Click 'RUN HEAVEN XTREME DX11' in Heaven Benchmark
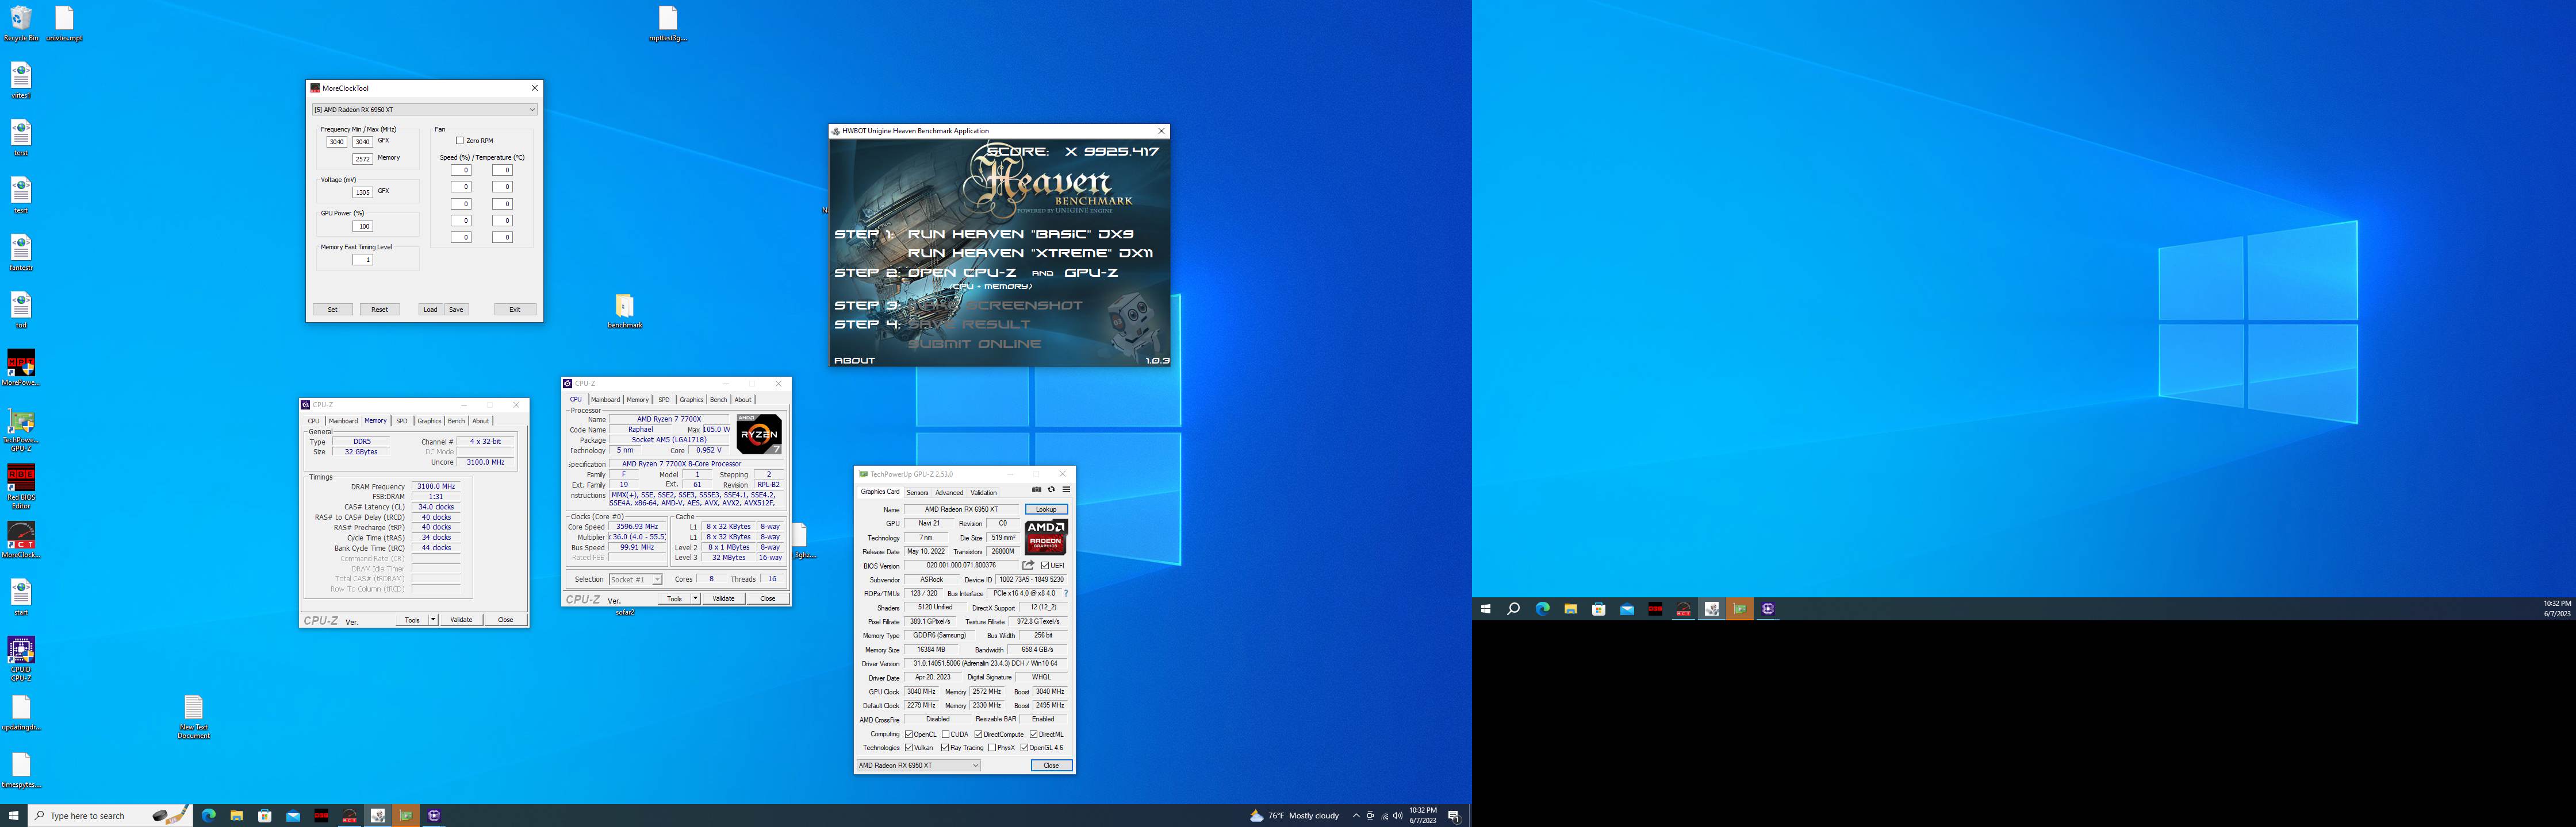This screenshot has height=827, width=2576. coord(1030,253)
